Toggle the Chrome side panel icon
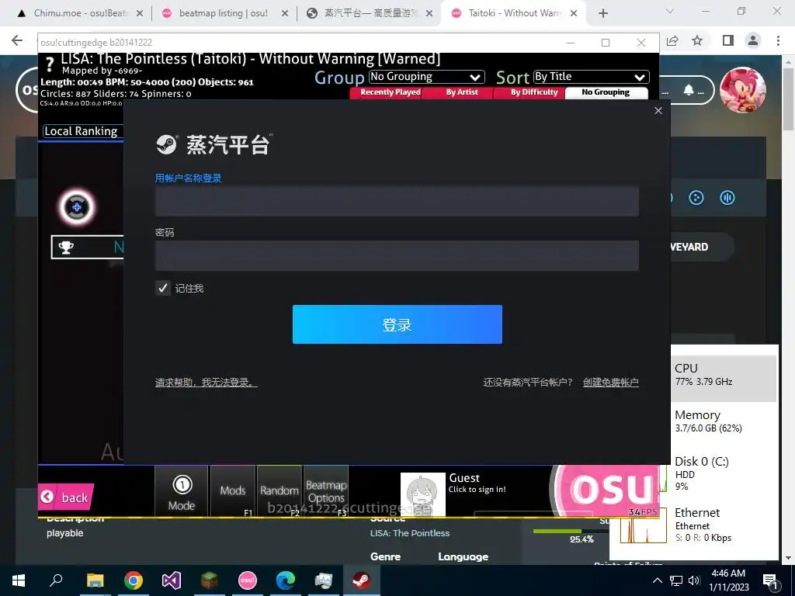Image resolution: width=795 pixels, height=596 pixels. tap(728, 40)
